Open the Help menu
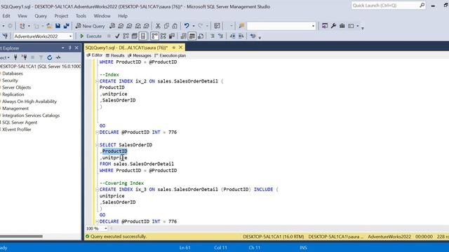The image size is (449, 252). pos(123,16)
